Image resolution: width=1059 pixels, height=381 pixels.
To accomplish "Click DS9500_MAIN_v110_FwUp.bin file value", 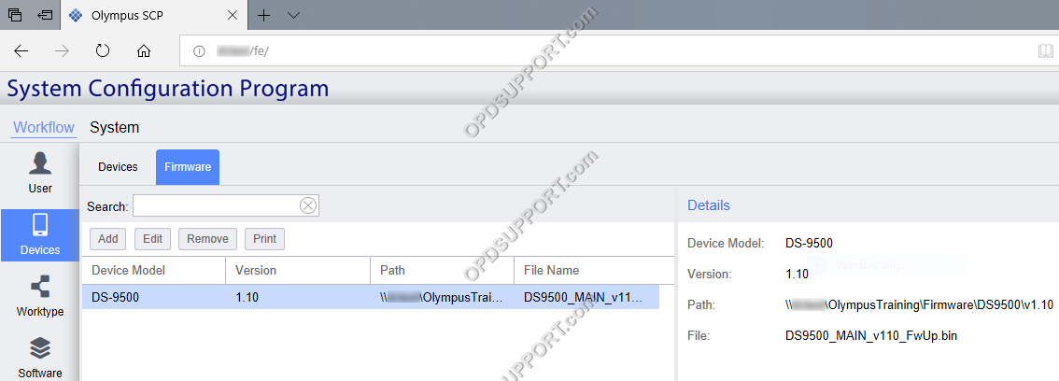I will coord(871,335).
